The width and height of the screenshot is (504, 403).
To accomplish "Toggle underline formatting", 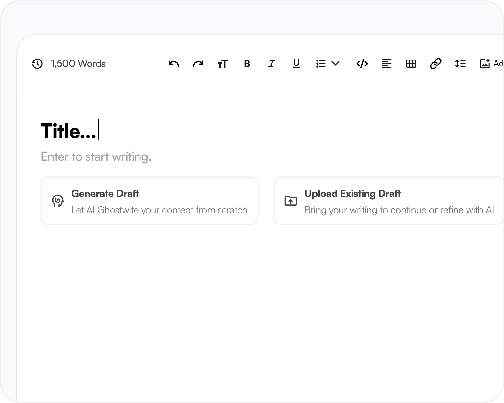I will point(296,64).
